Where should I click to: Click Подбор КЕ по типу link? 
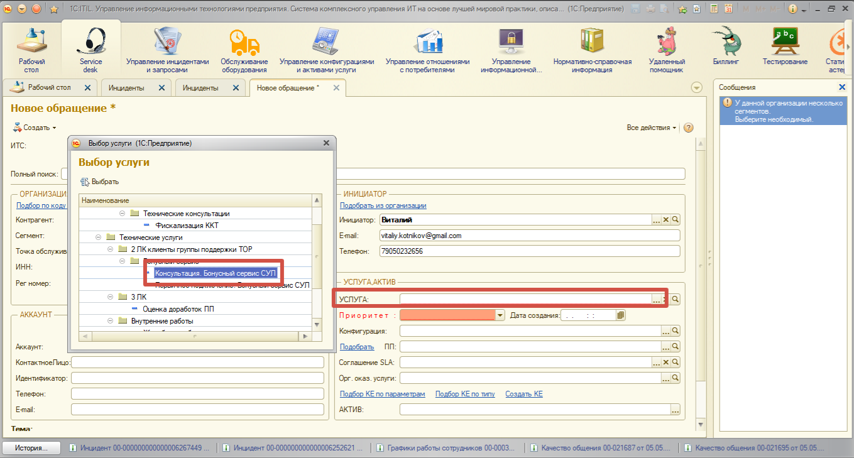(465, 394)
